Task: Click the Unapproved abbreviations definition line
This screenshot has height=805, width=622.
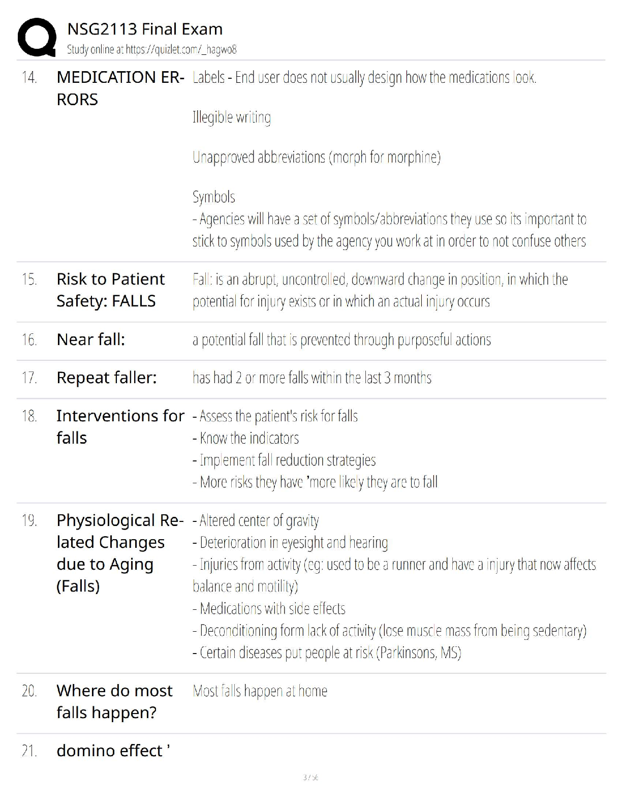Action: 316,158
